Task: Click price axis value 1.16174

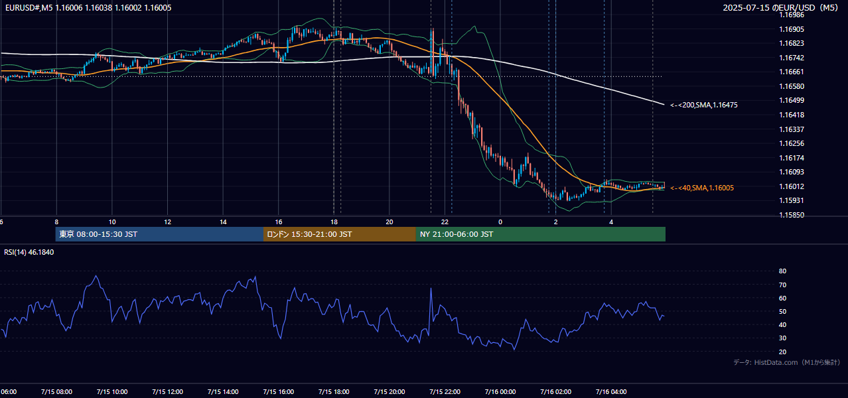Action: (x=792, y=158)
